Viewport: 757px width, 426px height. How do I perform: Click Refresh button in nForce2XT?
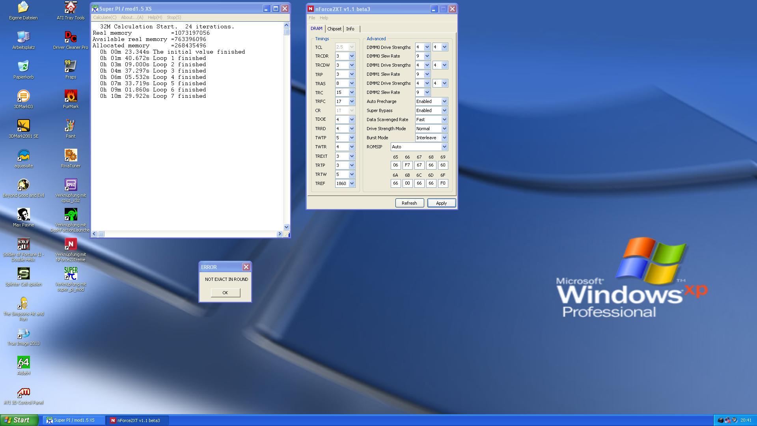[409, 203]
